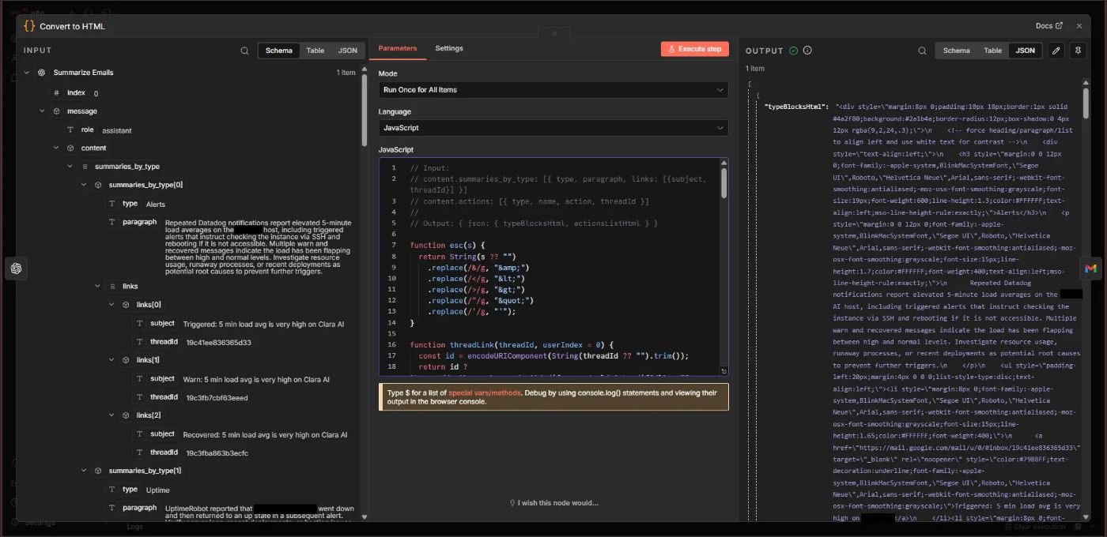Open the Docs link

[x=1048, y=26]
